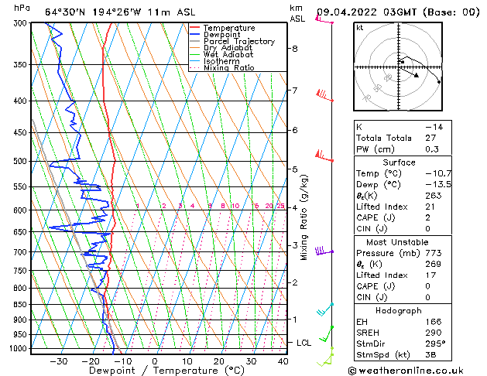Viewport: 487px width, 376px height.
Task: Click the hodograph trace end dot
Action: tap(439, 82)
